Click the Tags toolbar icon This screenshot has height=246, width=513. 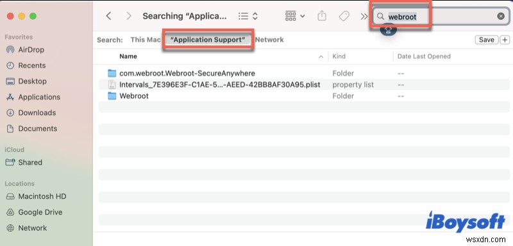pyautogui.click(x=344, y=16)
